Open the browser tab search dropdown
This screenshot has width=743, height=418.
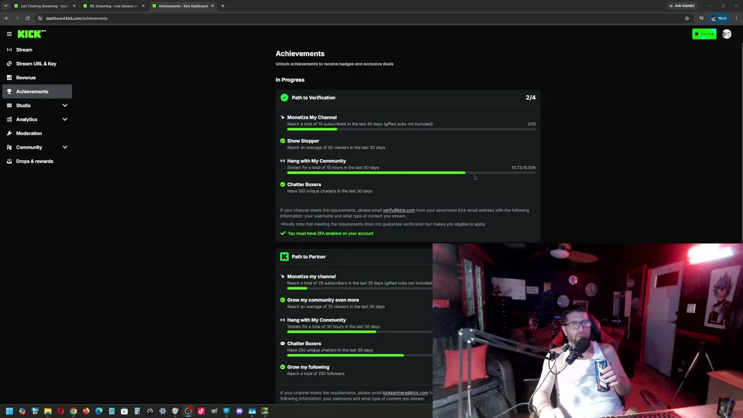pos(6,6)
